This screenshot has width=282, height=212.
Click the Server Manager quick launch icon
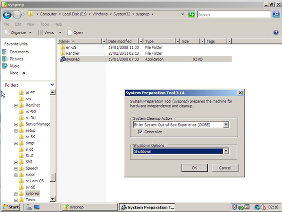(x=29, y=207)
